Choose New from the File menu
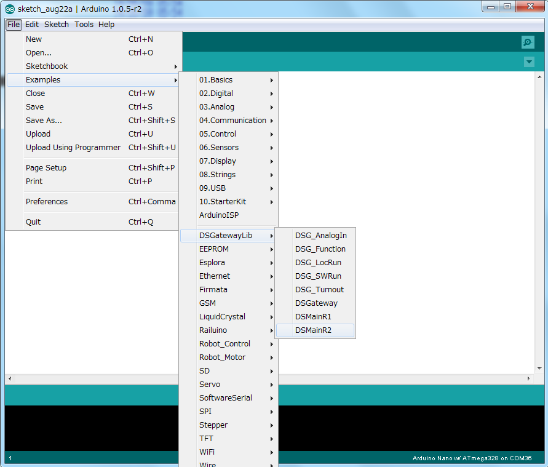This screenshot has width=548, height=467. tap(93, 39)
